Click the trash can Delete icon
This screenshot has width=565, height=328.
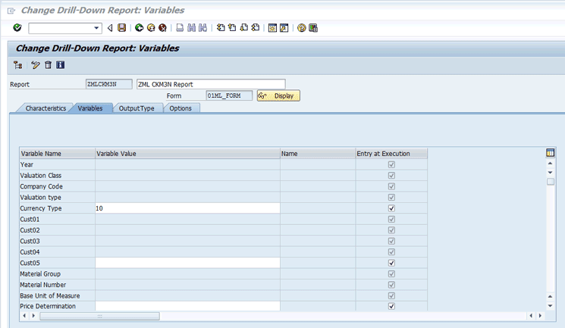click(49, 65)
